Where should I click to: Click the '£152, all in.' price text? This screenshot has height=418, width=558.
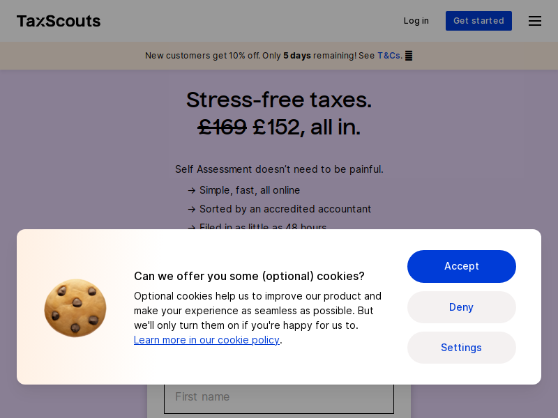click(306, 127)
